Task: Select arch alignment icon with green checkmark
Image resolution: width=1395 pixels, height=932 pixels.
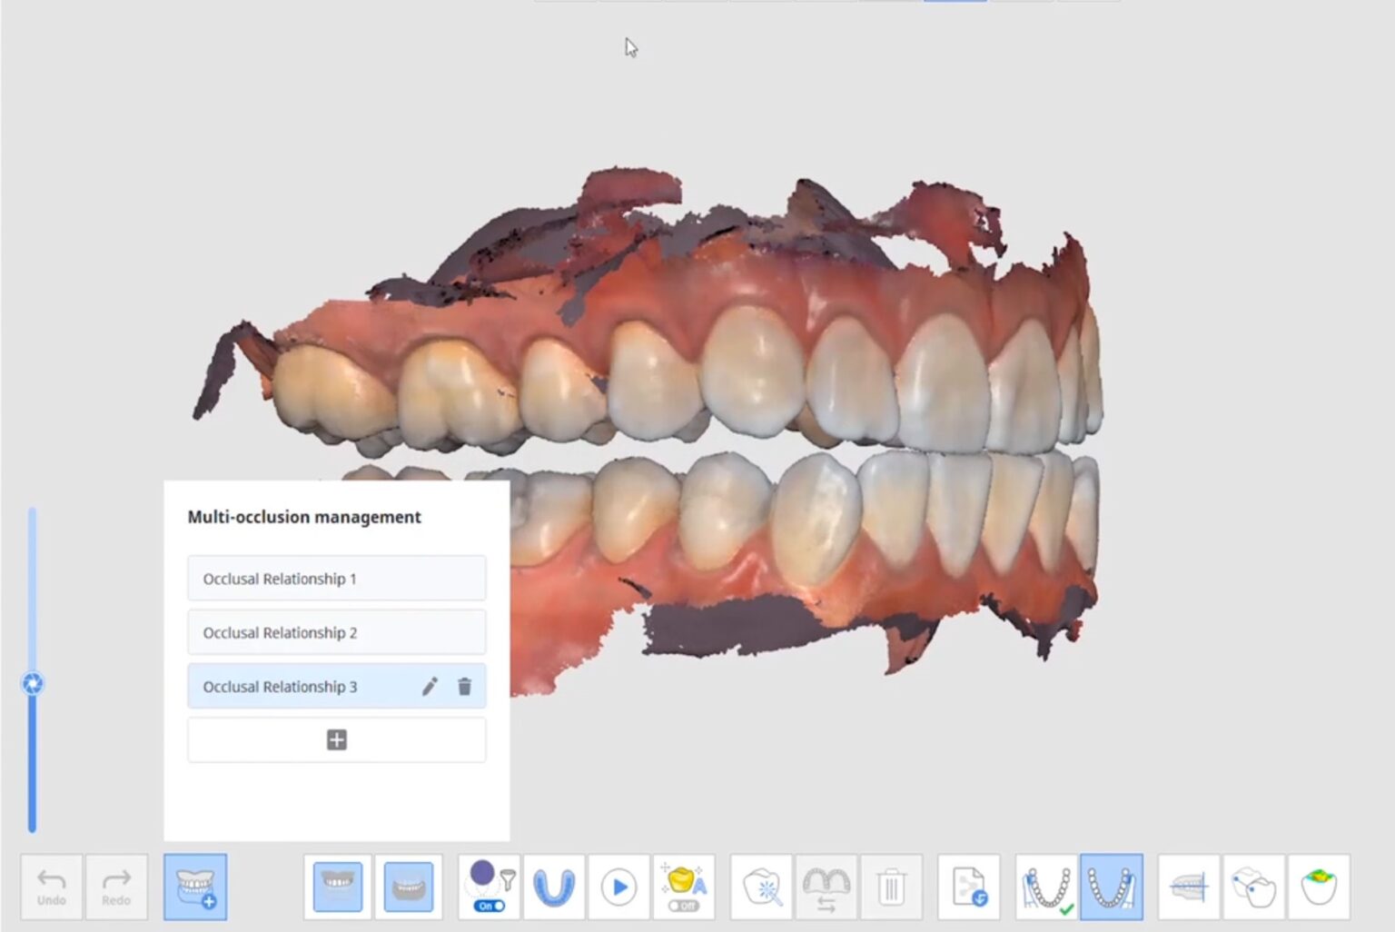Action: tap(1047, 887)
